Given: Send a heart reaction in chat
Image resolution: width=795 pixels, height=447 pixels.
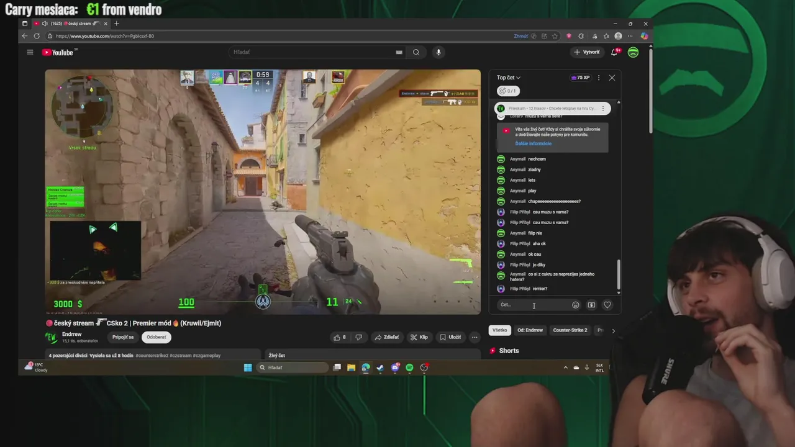Looking at the screenshot, I should click(607, 305).
